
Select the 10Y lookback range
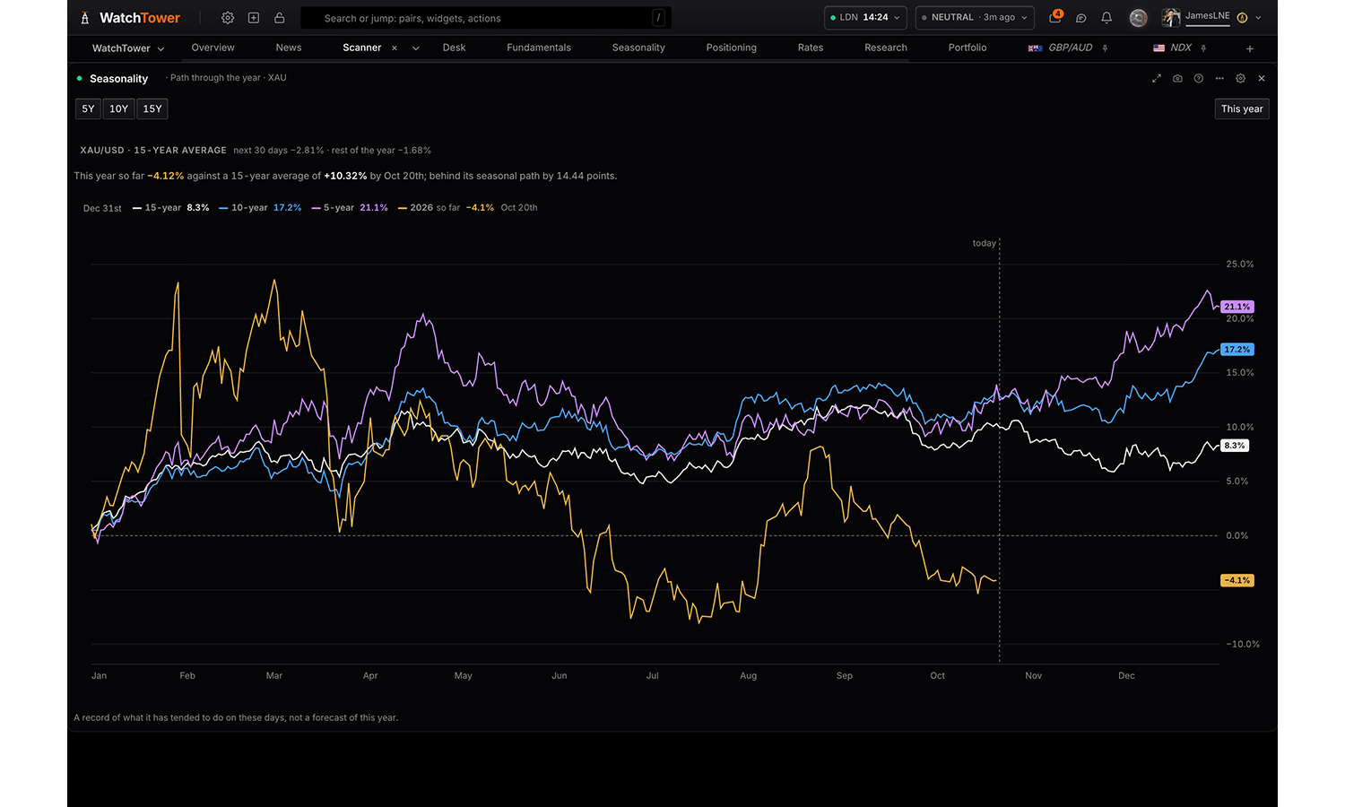click(118, 109)
